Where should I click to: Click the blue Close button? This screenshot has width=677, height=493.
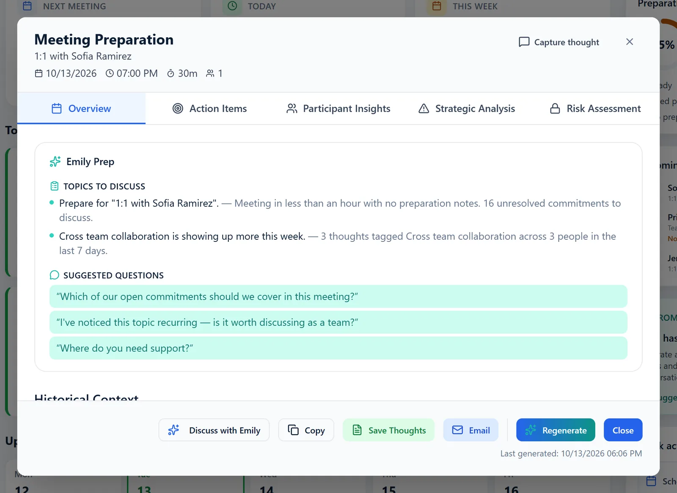[x=623, y=430]
